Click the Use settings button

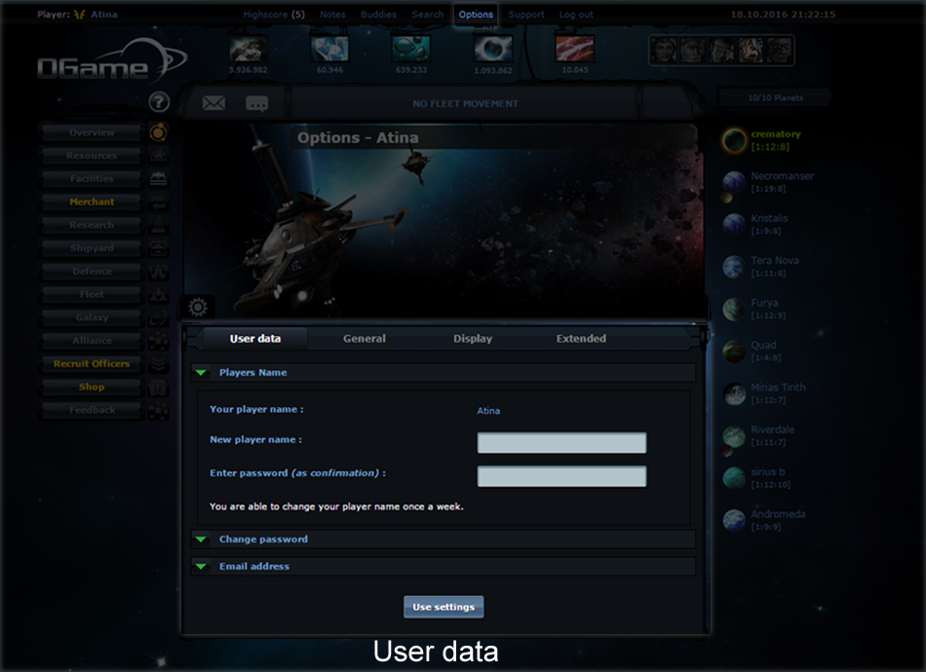pos(444,607)
